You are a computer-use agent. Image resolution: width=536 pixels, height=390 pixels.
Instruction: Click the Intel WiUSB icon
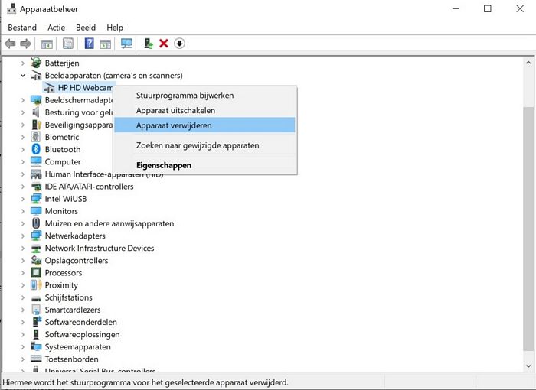pos(36,198)
